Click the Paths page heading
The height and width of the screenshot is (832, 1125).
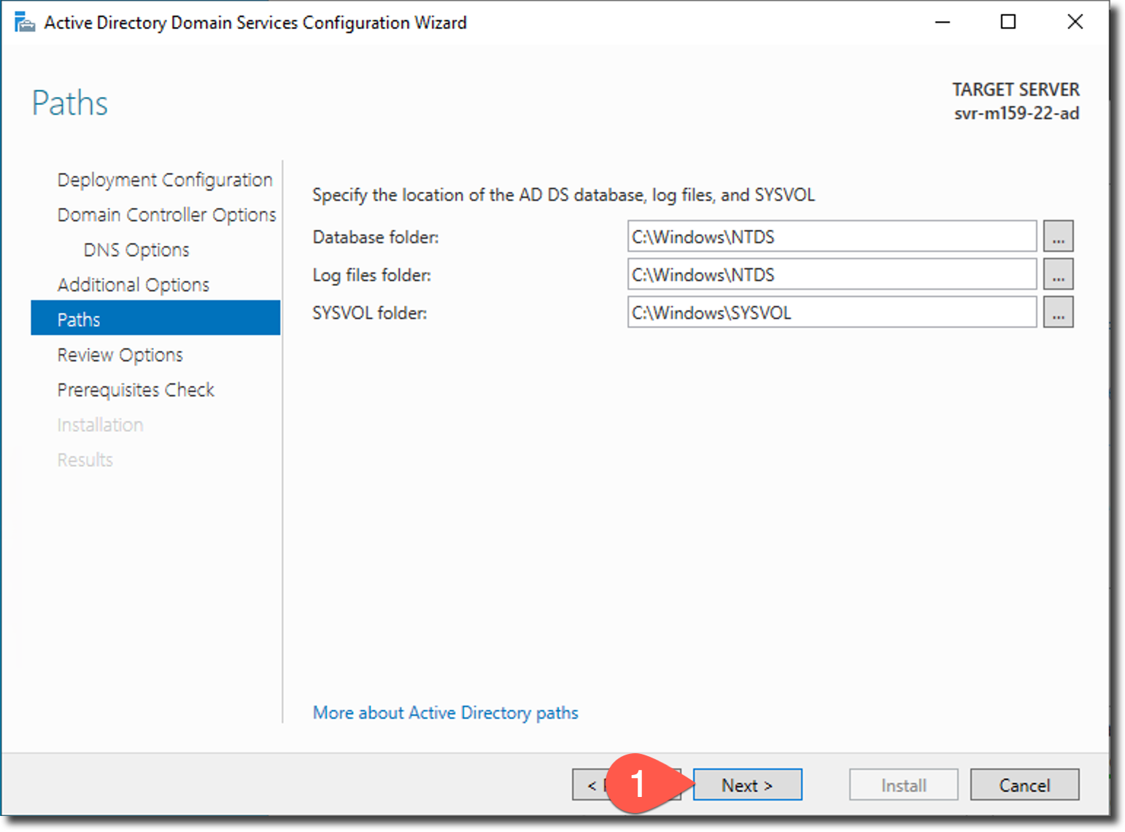coord(70,103)
